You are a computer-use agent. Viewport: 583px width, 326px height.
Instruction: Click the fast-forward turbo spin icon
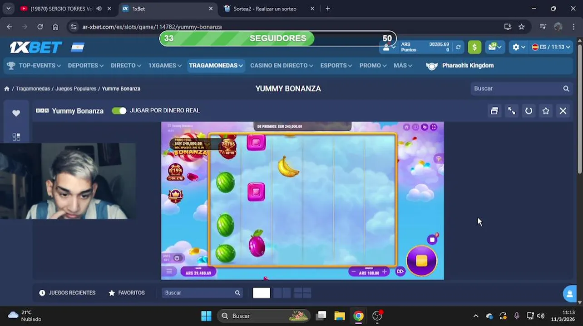pos(400,272)
